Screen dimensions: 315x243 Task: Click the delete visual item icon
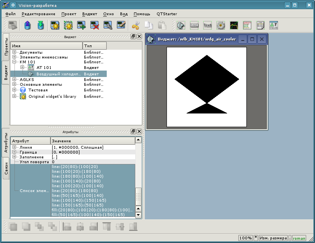click(x=95, y=26)
